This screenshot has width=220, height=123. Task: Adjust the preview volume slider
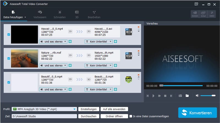point(208,96)
